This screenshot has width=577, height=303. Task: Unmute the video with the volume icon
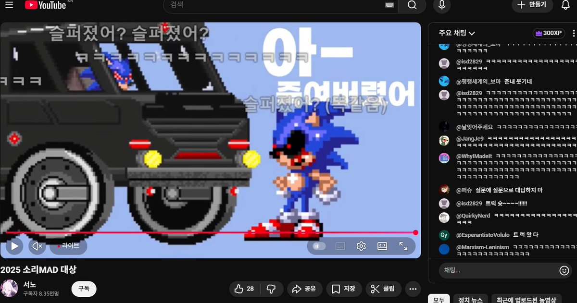click(x=37, y=246)
